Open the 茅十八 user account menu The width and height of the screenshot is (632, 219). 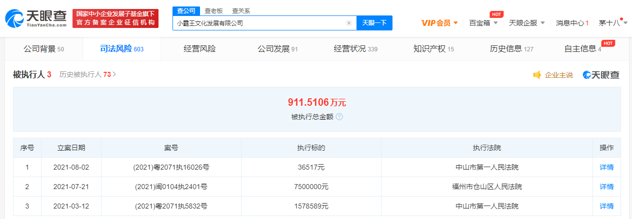(612, 23)
